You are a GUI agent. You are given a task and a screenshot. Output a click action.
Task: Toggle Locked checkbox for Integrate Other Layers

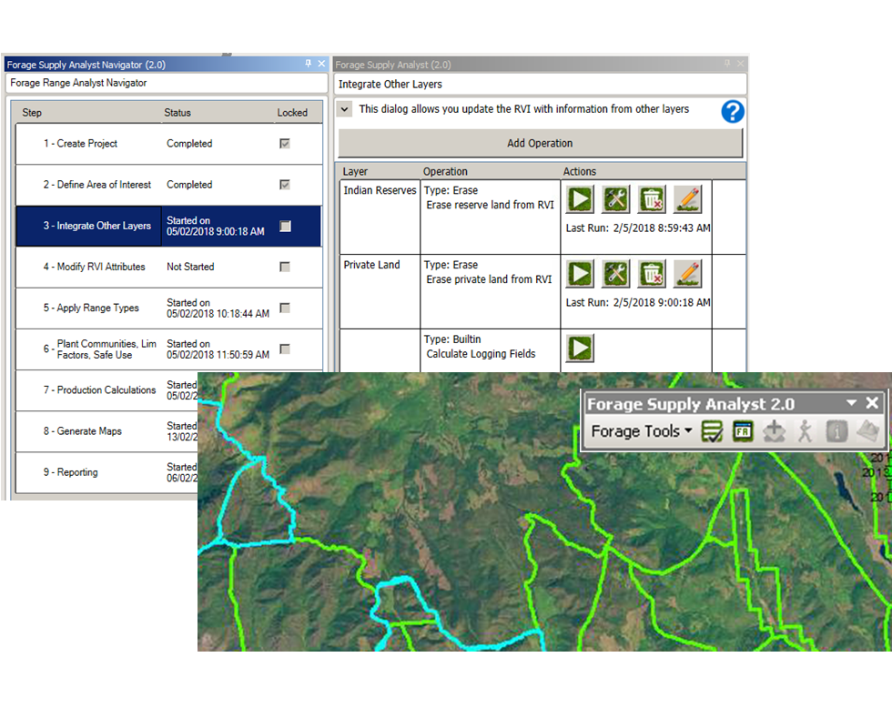click(x=285, y=226)
